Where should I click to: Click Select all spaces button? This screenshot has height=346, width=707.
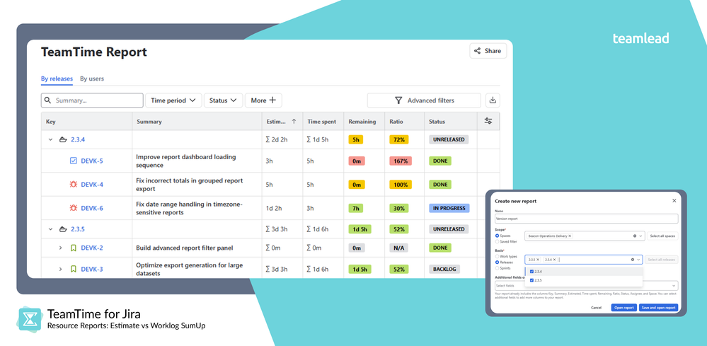(662, 236)
